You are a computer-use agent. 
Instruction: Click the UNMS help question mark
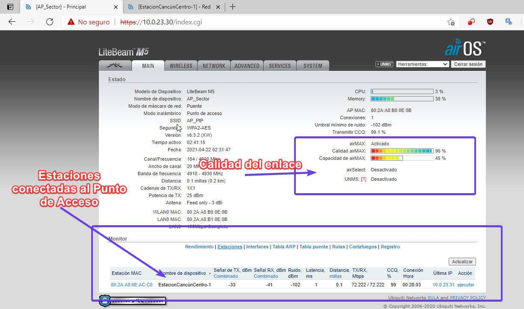coord(363,179)
